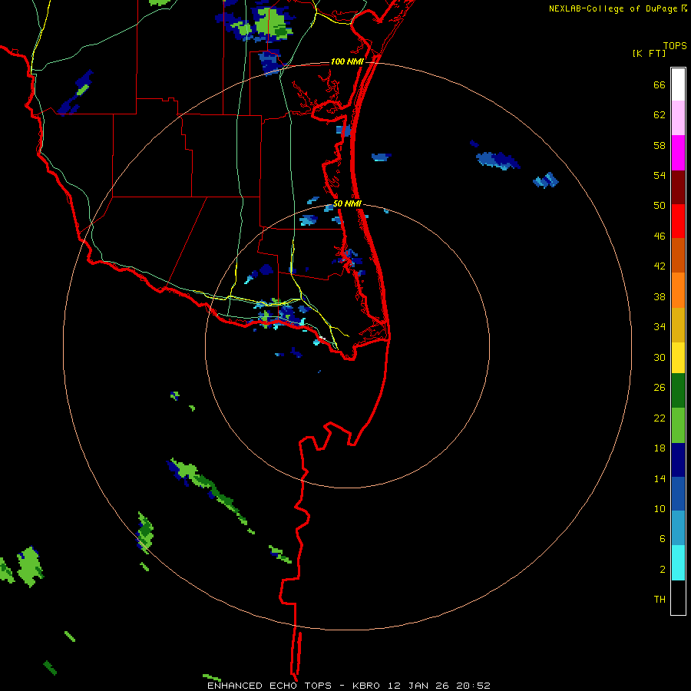Pick the bright orange swatch in the TOPS scale
The image size is (691, 691).
678,290
